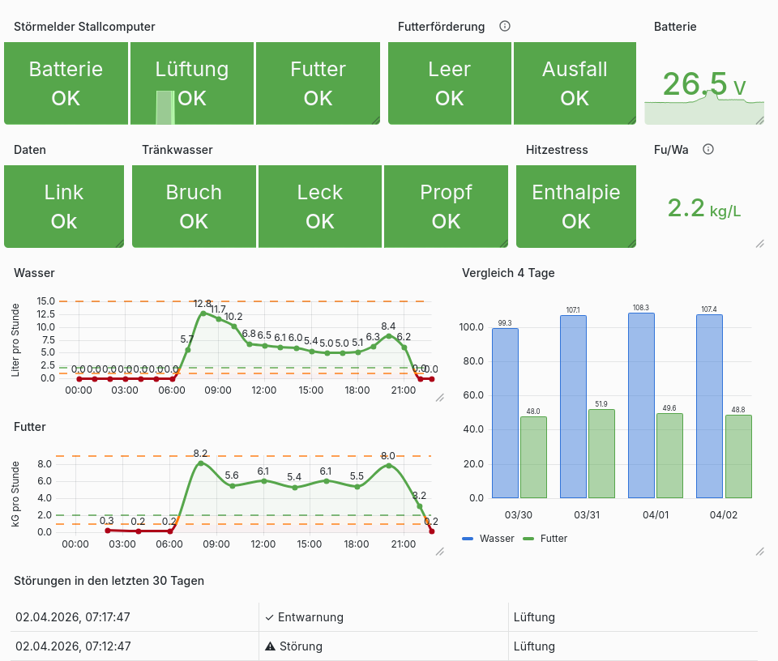Viewport: 778px width, 661px height.
Task: Click the info icon beside Fu/Wa
Action: click(x=707, y=149)
